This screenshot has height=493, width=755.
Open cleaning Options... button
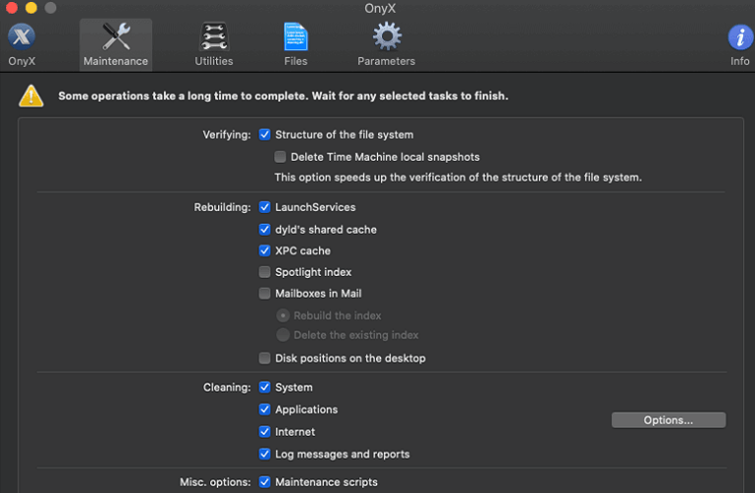click(x=668, y=420)
